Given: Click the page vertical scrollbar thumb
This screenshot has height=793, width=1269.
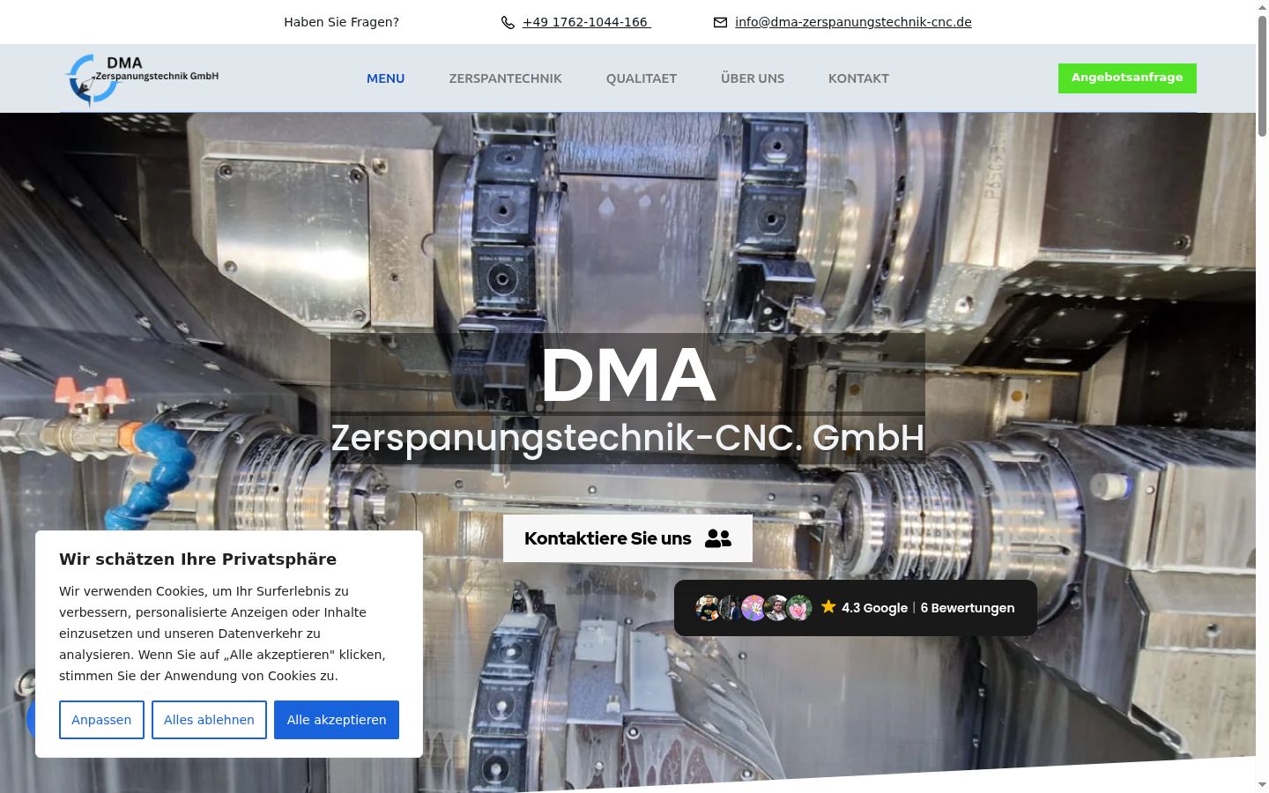Looking at the screenshot, I should pyautogui.click(x=1262, y=75).
